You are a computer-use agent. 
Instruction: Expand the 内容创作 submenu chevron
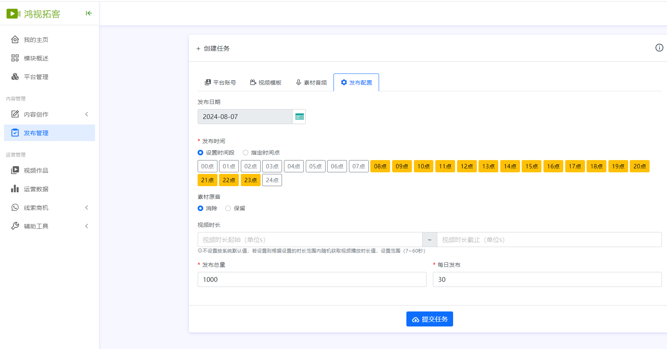click(x=87, y=114)
